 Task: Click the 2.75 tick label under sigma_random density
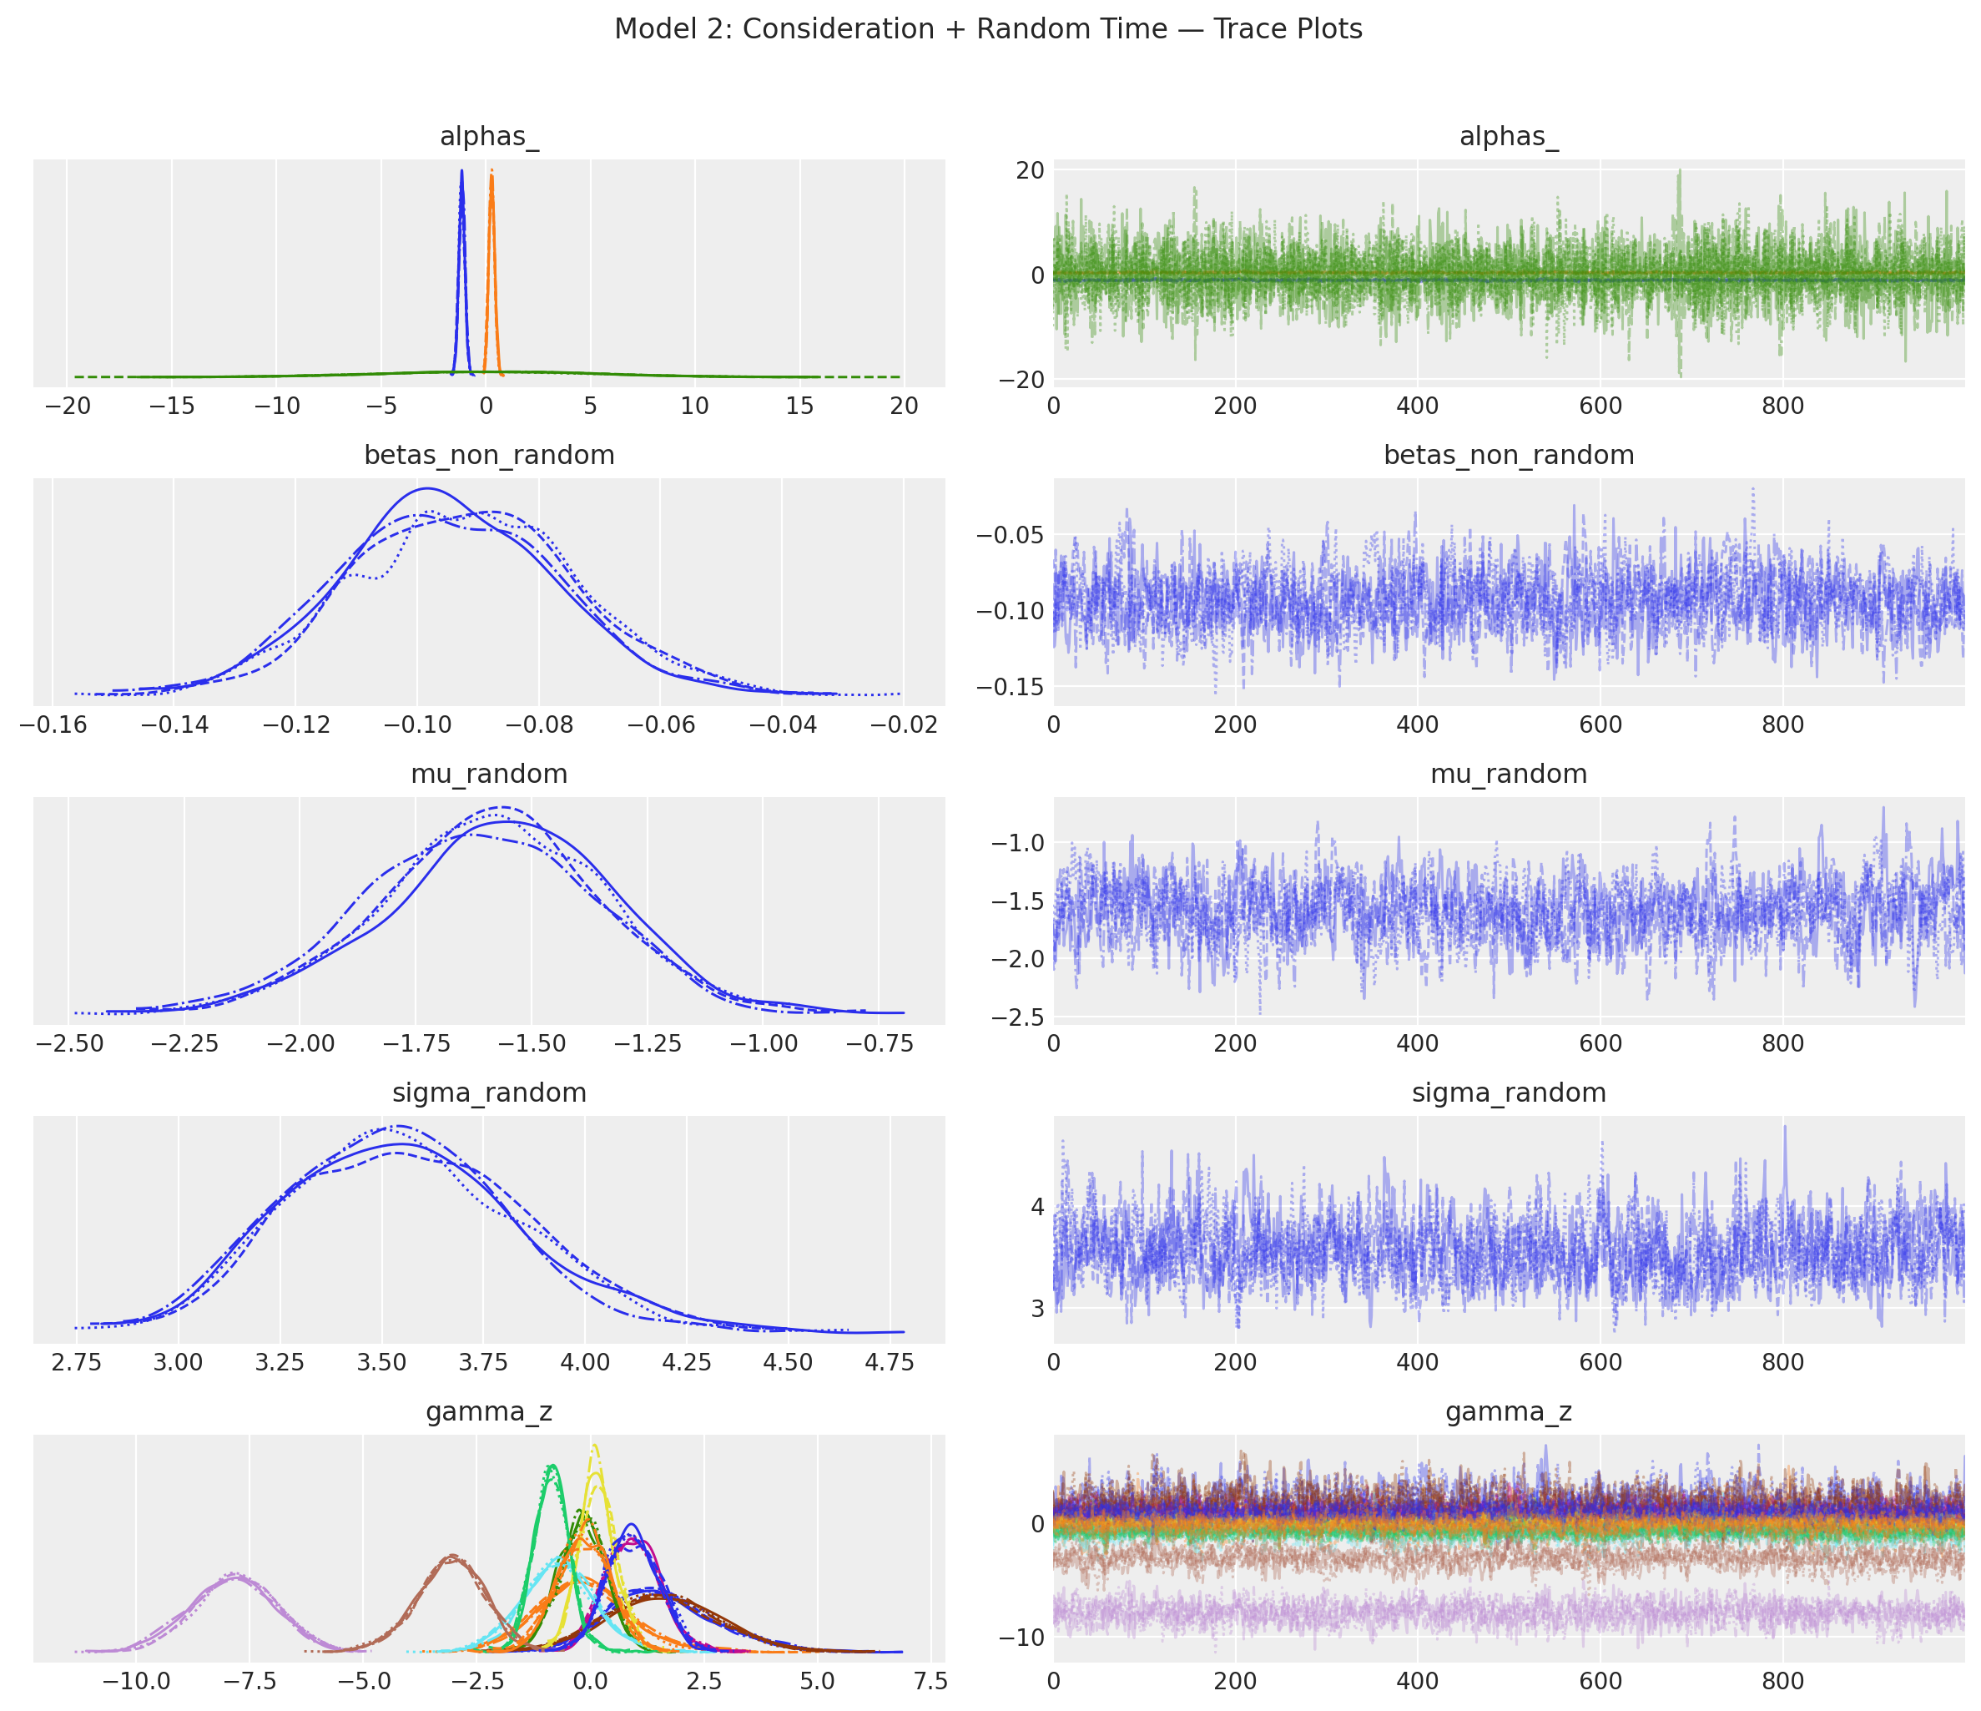point(77,1362)
